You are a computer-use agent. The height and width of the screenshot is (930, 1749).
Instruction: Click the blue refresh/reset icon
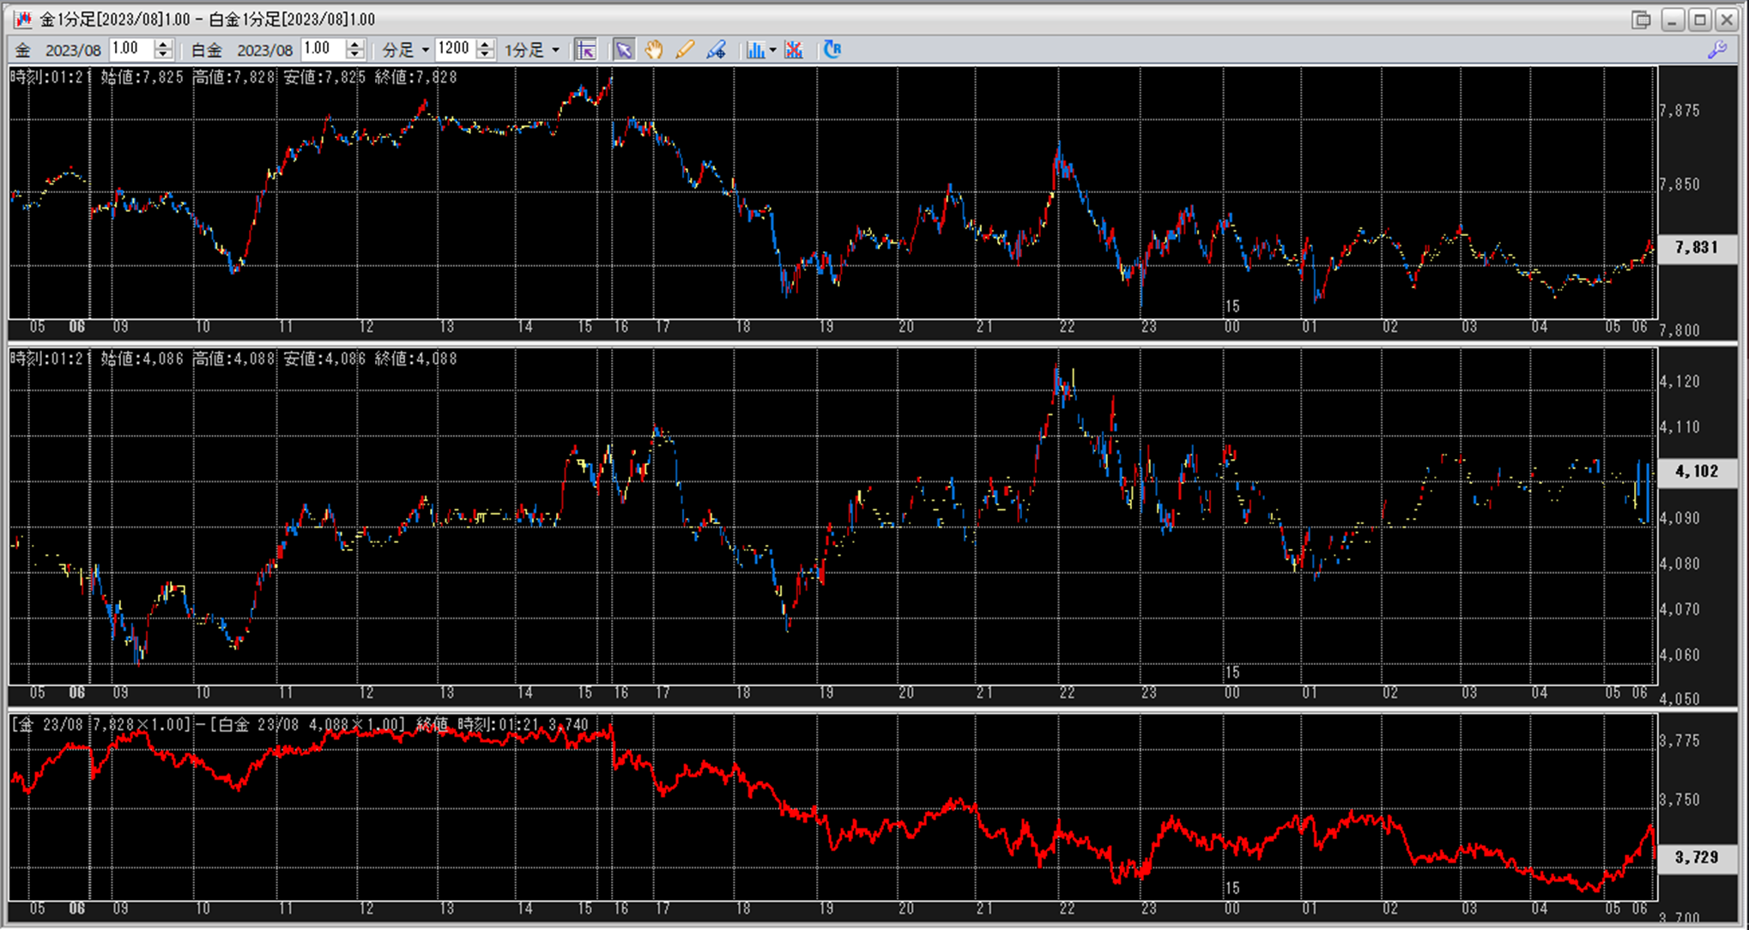pyautogui.click(x=832, y=50)
